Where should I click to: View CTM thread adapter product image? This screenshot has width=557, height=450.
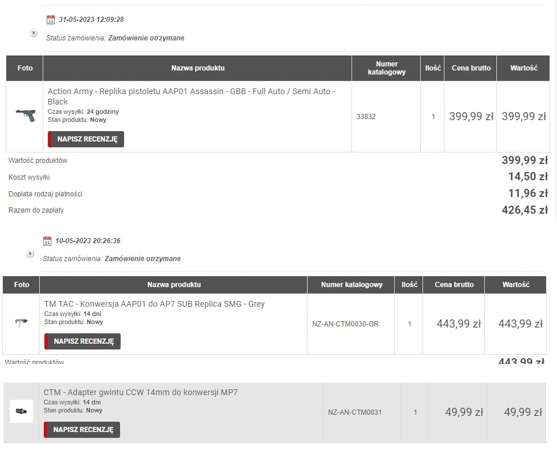coord(21,411)
